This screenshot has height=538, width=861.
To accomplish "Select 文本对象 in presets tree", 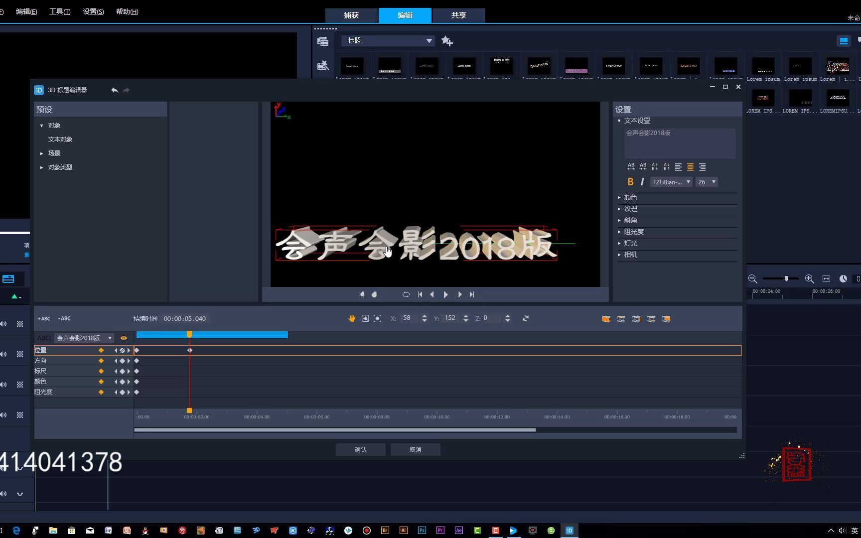I will click(60, 139).
